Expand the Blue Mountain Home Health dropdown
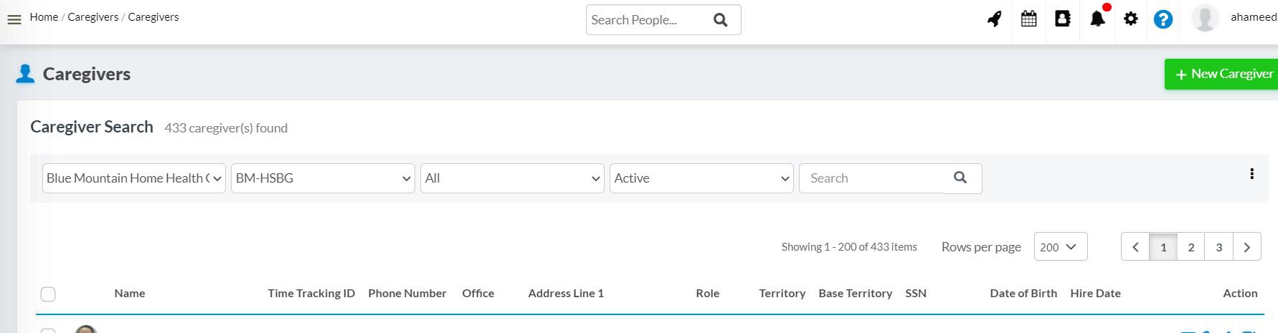Viewport: 1278px width, 333px height. coord(134,178)
